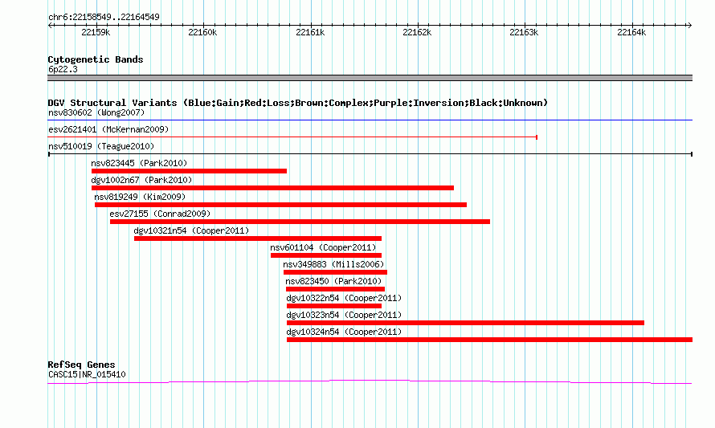715x428 pixels.
Task: Click the dgv10324n54 (Cooper2011) label
Action: [345, 332]
